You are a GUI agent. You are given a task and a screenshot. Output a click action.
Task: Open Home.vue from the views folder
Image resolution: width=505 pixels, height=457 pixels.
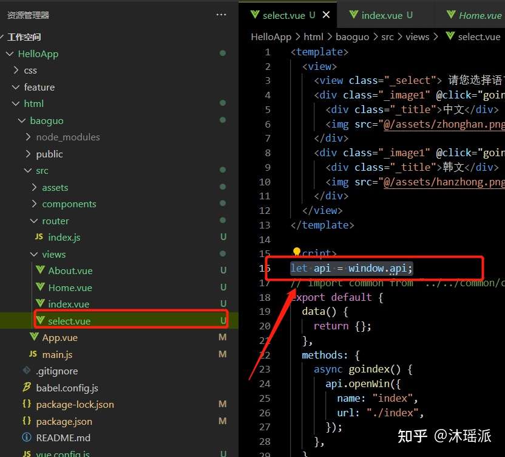73,287
